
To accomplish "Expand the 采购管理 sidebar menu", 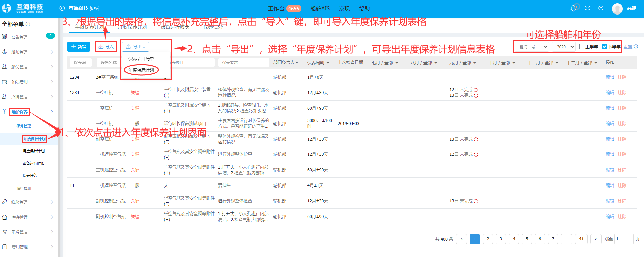I will tap(52, 232).
